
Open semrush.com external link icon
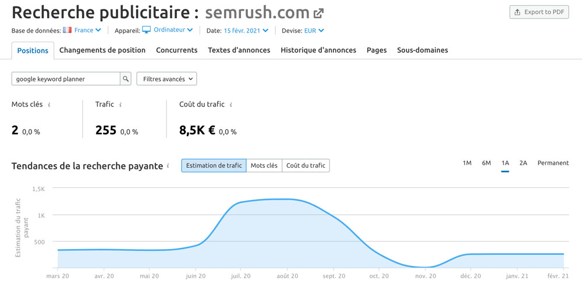(318, 14)
